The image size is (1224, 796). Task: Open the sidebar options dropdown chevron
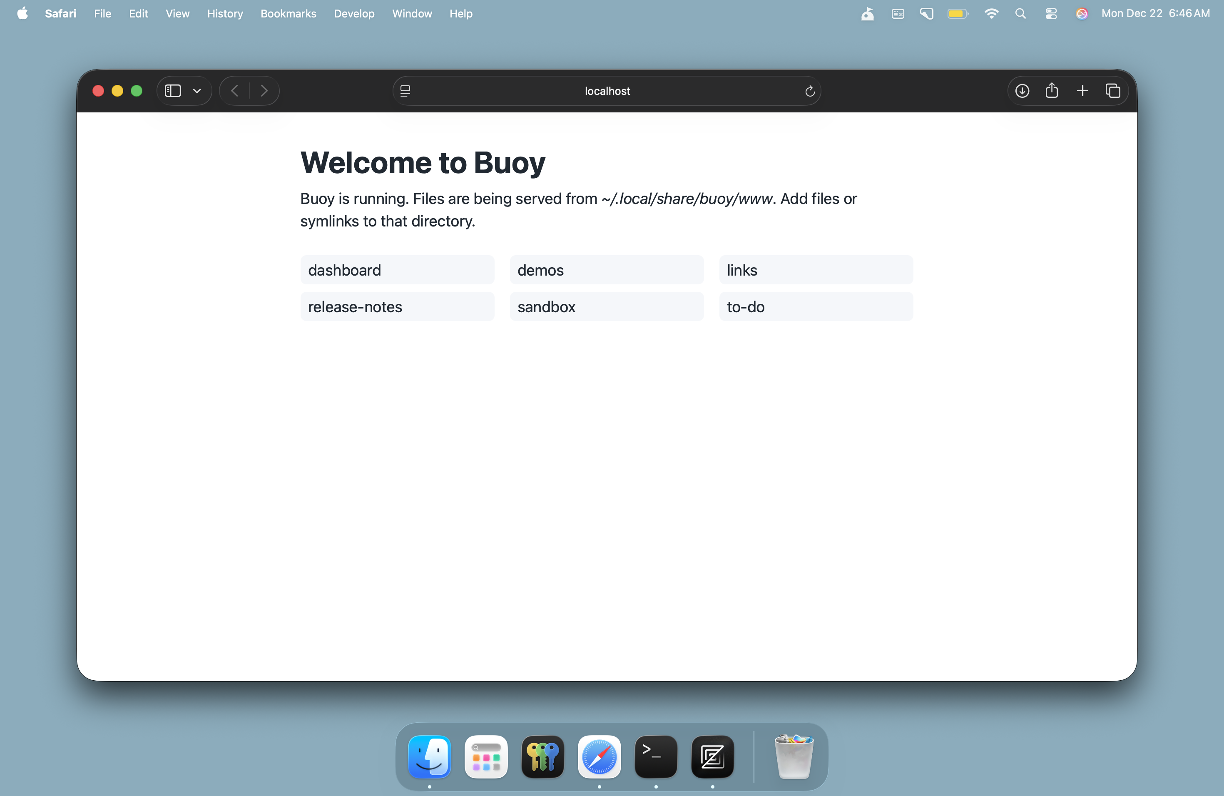tap(197, 91)
